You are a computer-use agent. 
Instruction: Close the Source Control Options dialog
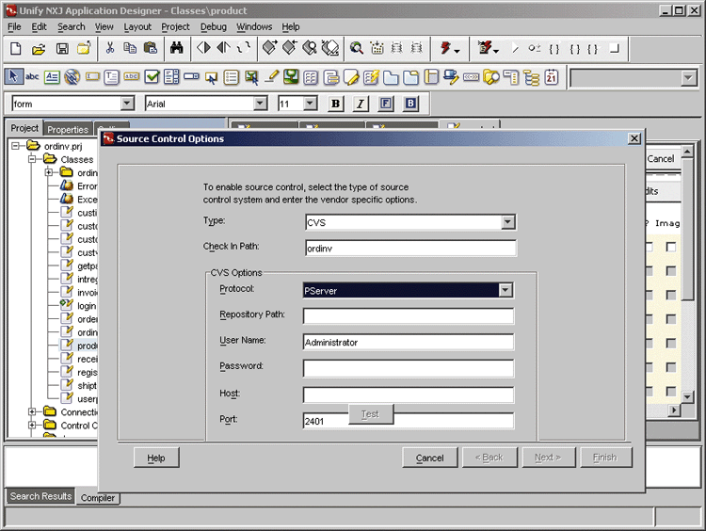634,138
